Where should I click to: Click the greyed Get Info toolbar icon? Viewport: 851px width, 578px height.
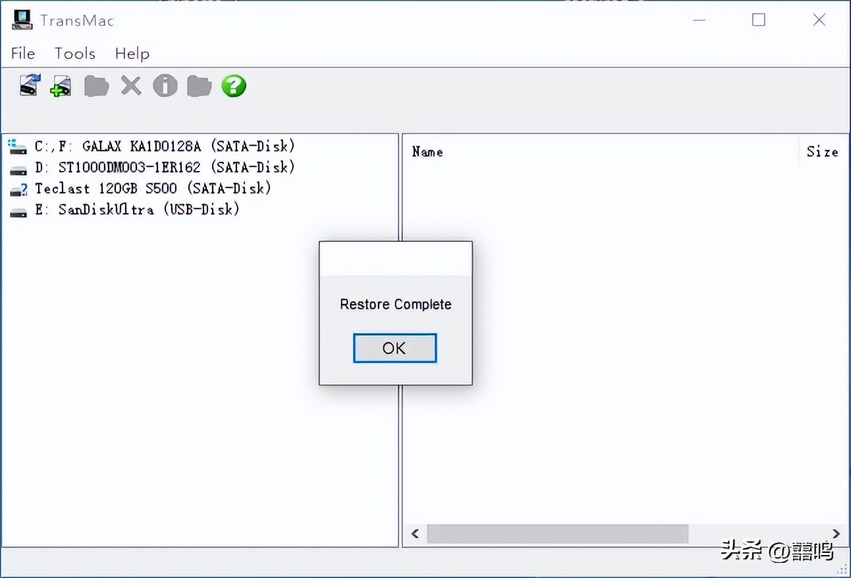point(165,86)
